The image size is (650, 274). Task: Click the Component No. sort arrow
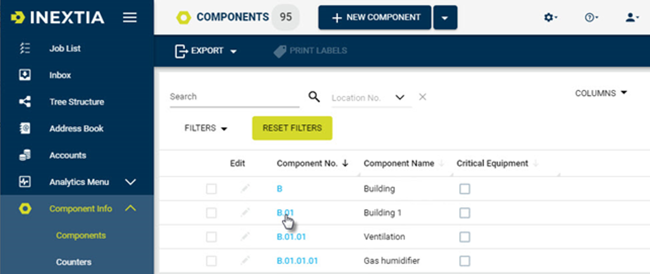(345, 163)
